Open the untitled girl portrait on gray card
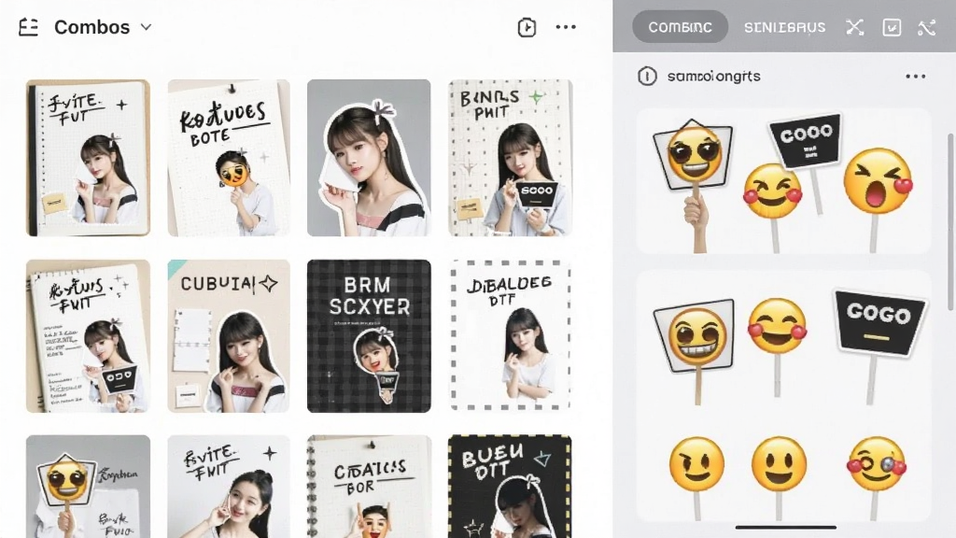Screen dimensions: 956x538 [x=369, y=157]
